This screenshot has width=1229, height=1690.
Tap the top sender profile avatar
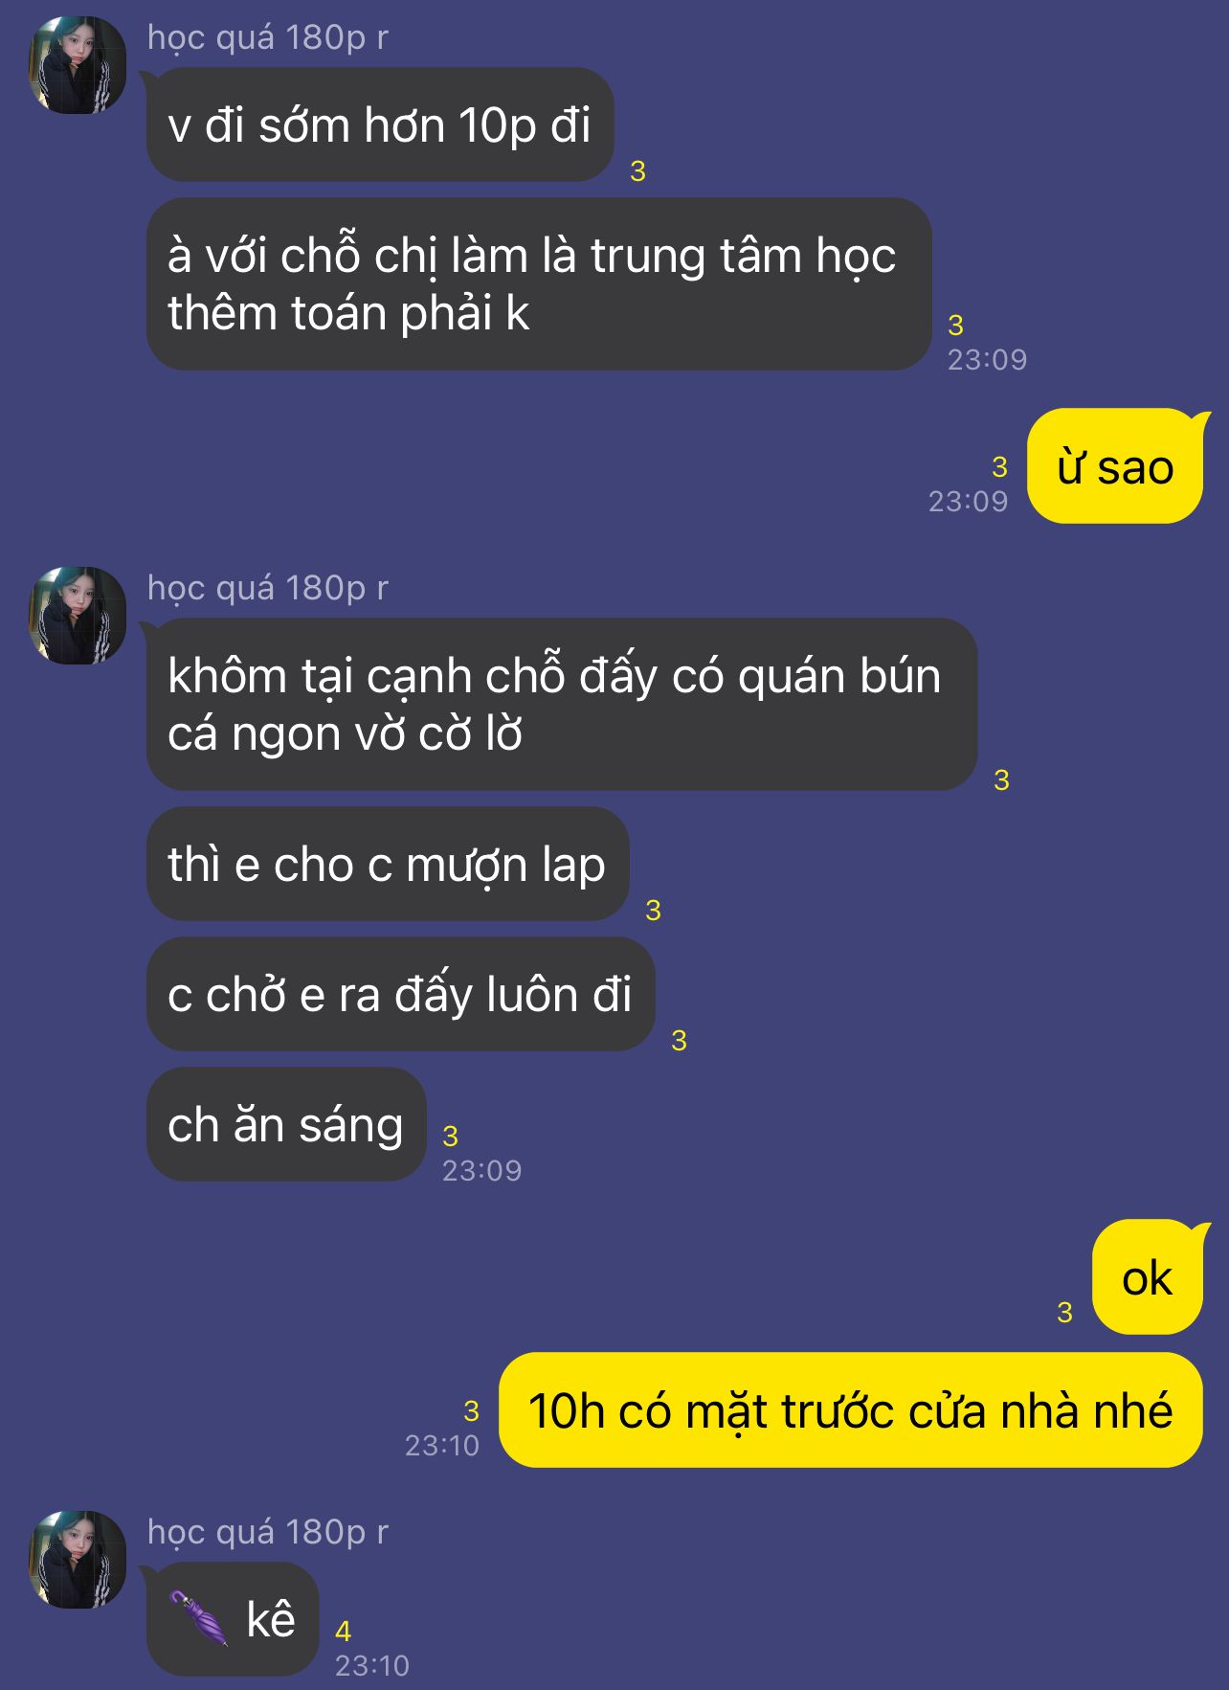(78, 65)
